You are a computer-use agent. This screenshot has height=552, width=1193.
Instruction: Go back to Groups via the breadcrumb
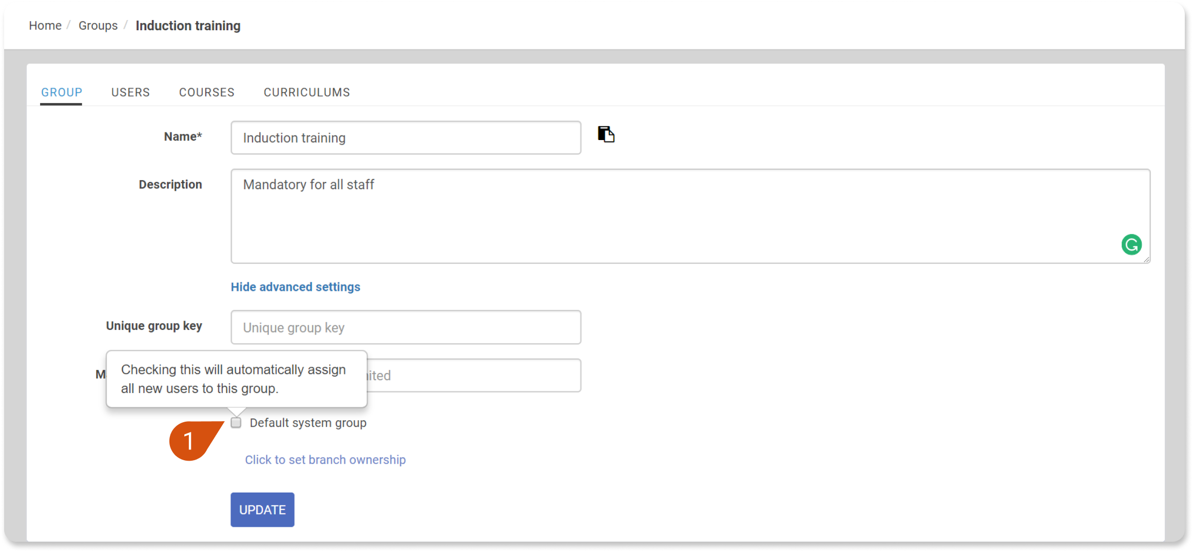(98, 26)
